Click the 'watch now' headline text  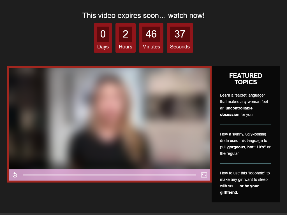pyautogui.click(x=143, y=15)
